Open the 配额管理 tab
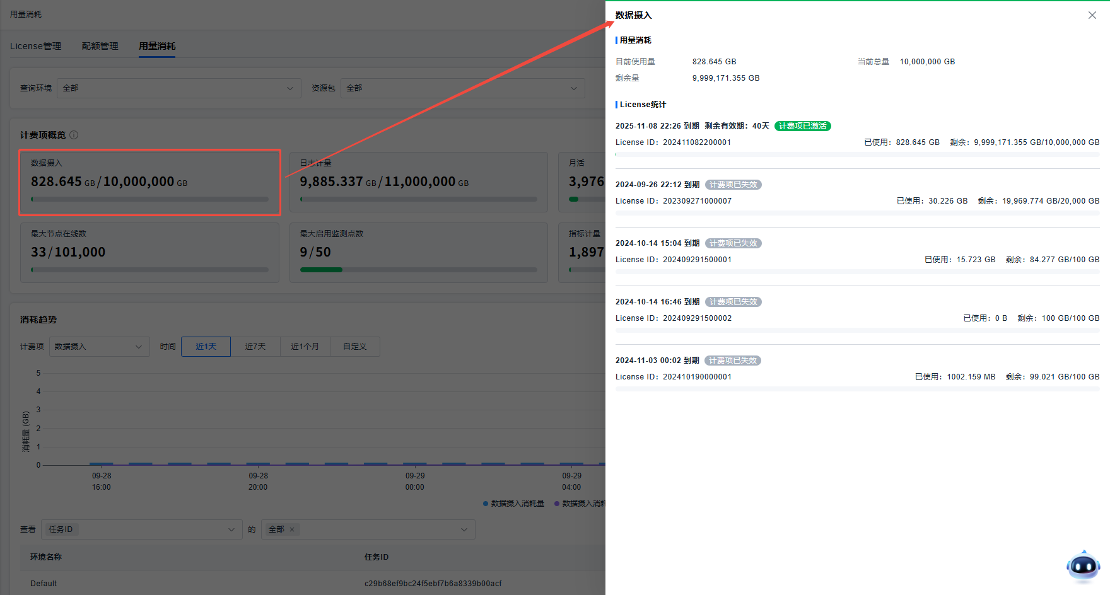This screenshot has height=595, width=1110. coord(100,46)
